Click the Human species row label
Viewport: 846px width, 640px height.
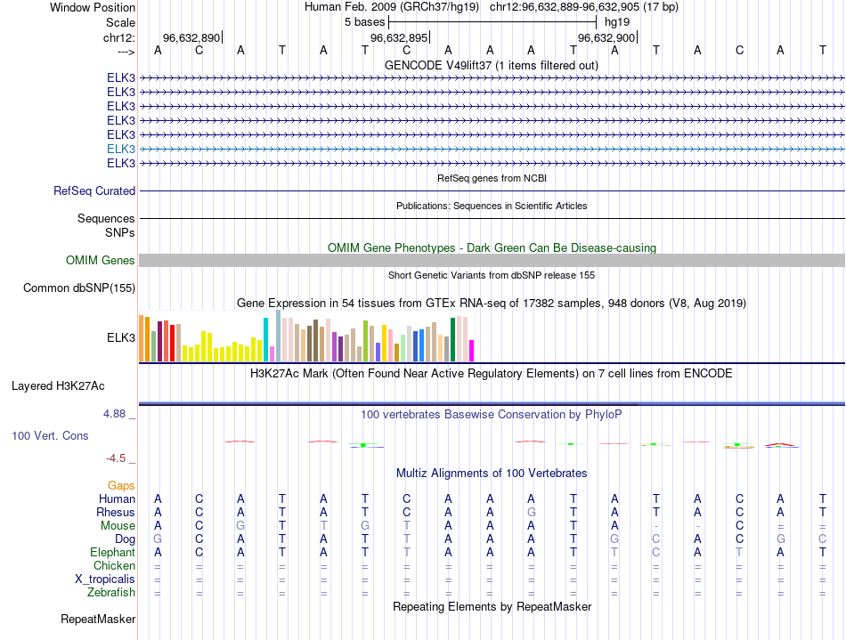pyautogui.click(x=117, y=498)
